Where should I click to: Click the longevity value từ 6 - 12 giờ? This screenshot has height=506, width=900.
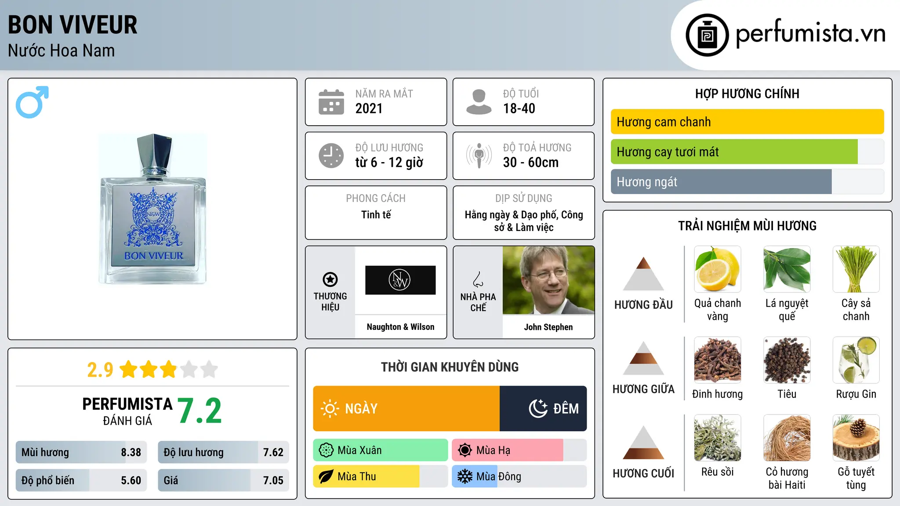(x=389, y=163)
